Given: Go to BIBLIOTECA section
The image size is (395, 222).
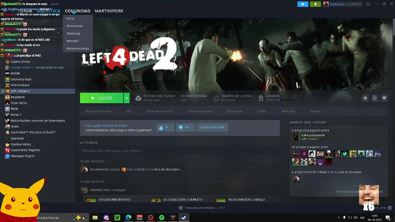Looking at the screenshot, I should click(x=48, y=11).
